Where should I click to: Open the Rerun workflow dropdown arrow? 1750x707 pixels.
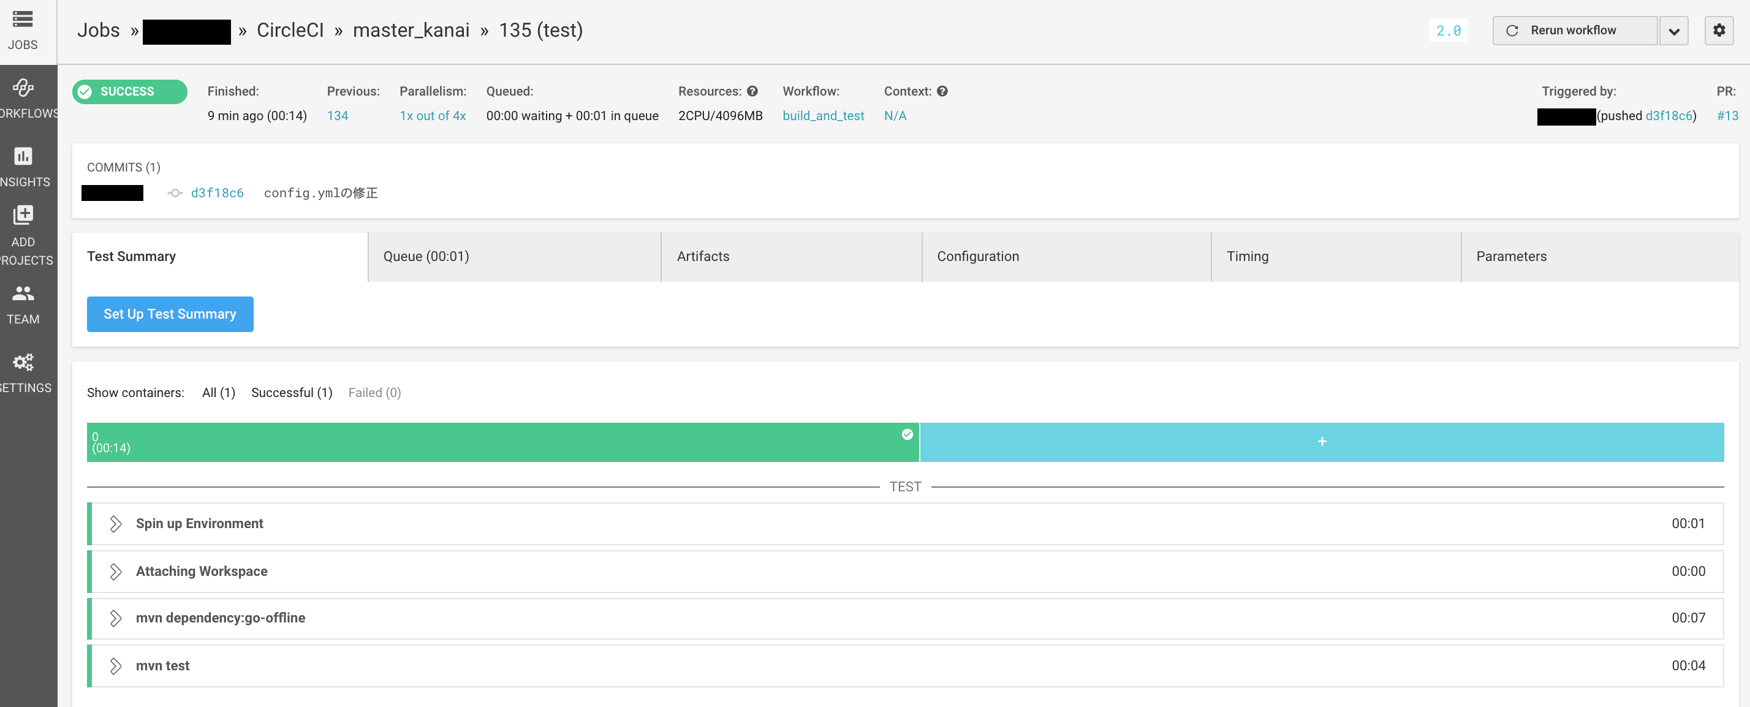1673,31
